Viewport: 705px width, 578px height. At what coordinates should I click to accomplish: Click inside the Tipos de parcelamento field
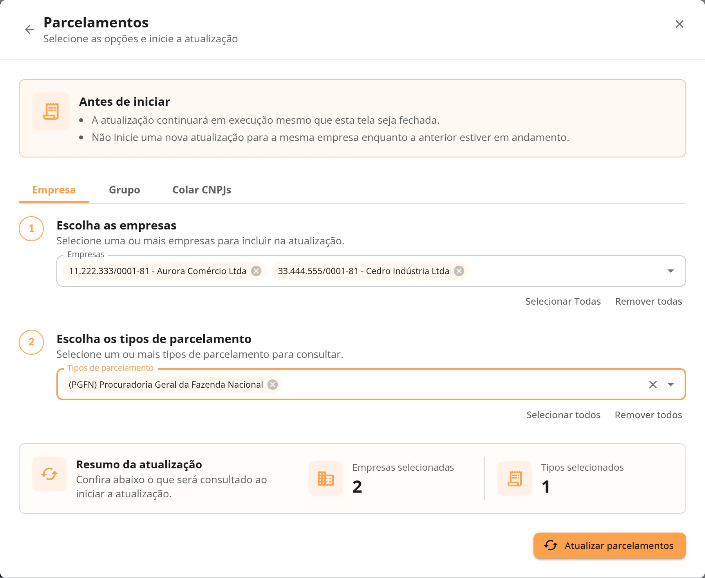coord(371,385)
